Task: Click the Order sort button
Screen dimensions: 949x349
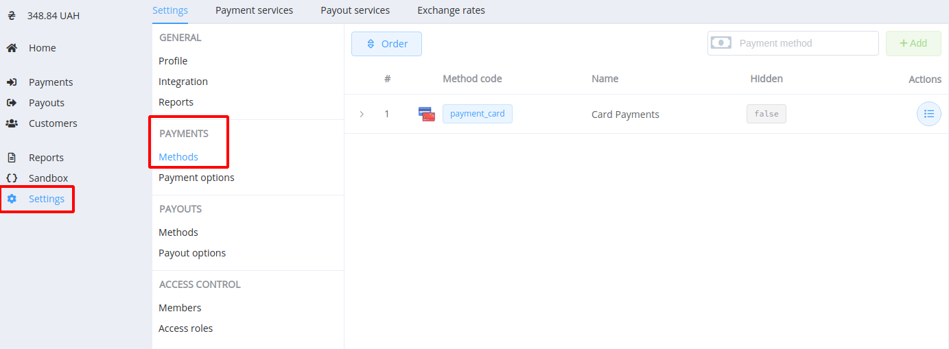Action: pos(386,44)
